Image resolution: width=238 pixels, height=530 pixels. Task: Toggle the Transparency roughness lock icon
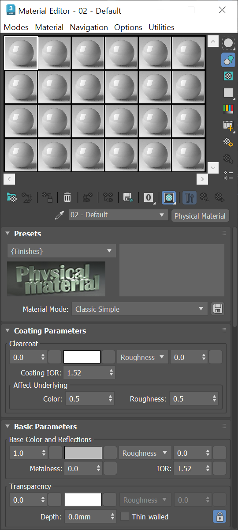tap(219, 516)
